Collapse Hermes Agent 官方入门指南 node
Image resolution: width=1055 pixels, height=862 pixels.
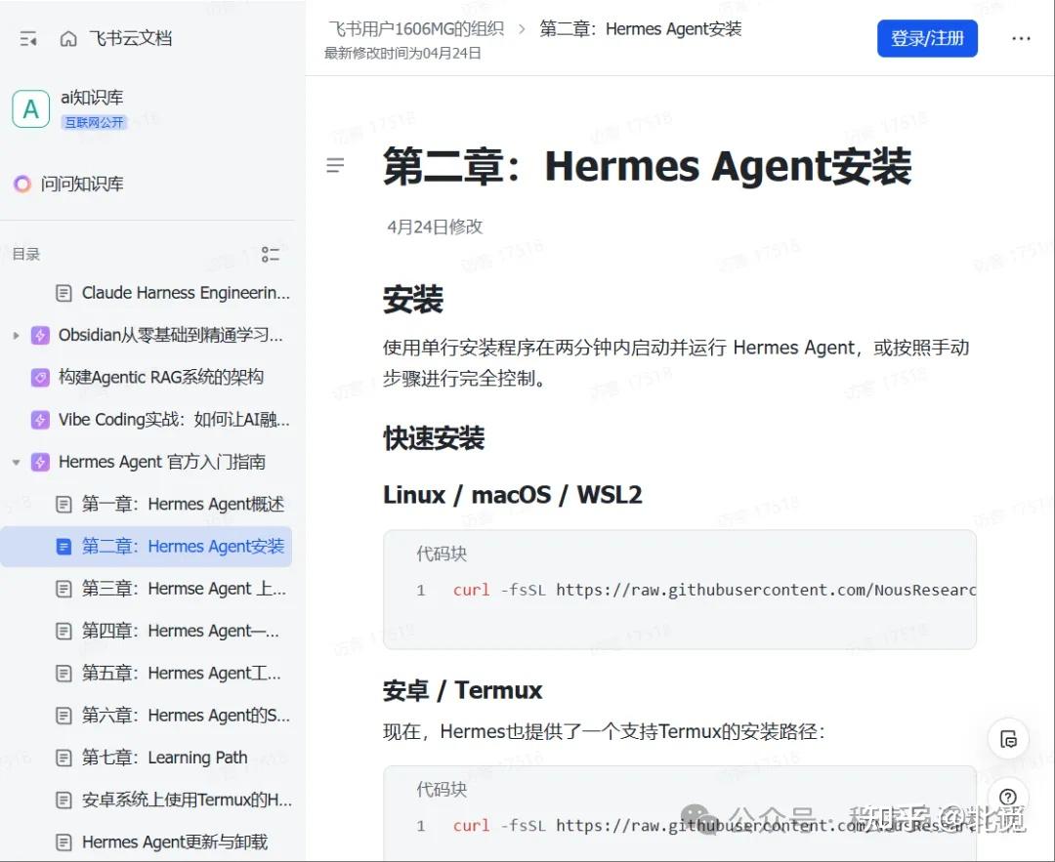pos(17,462)
